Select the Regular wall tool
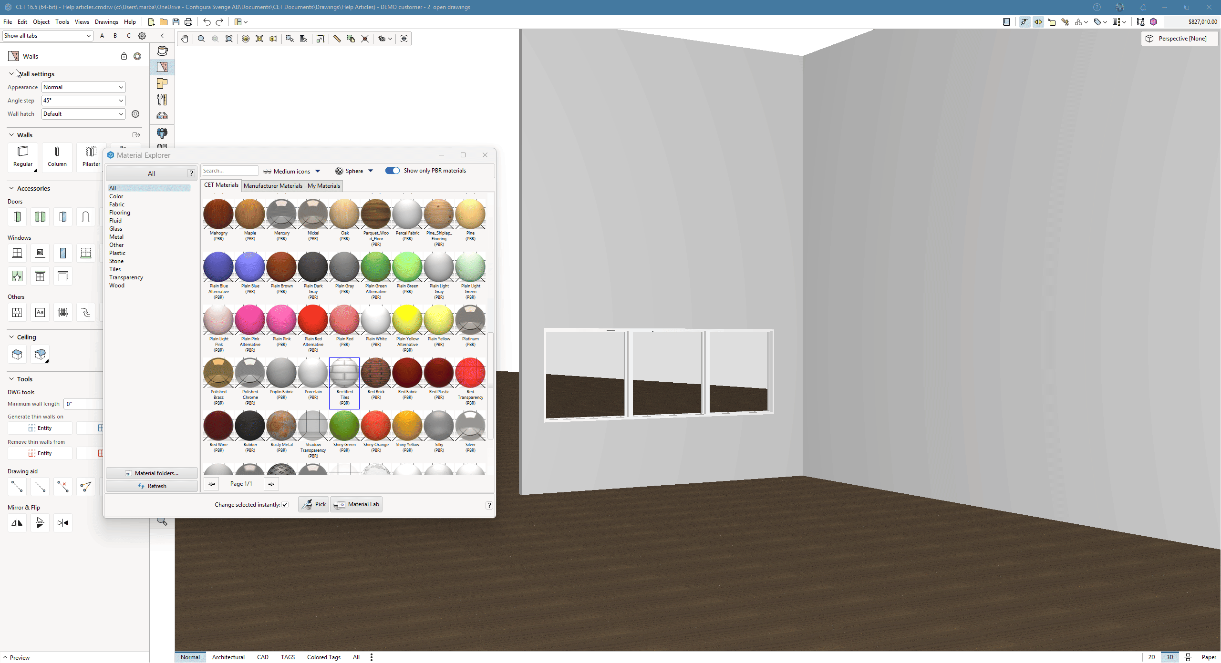Screen dimensions: 1221x663 pyautogui.click(x=23, y=157)
